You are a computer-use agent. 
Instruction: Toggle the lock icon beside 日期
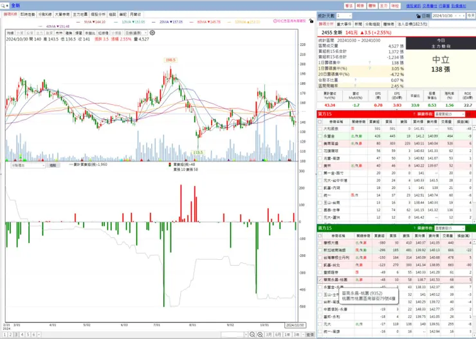[x=419, y=16]
